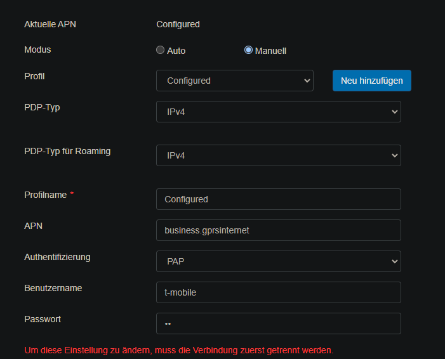This screenshot has height=359, width=445.
Task: Click the Modus label
Action: pyautogui.click(x=37, y=49)
